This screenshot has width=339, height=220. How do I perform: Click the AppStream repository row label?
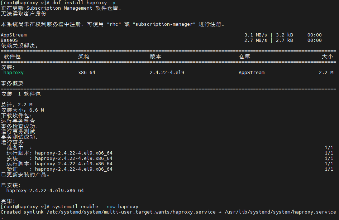tap(14, 35)
